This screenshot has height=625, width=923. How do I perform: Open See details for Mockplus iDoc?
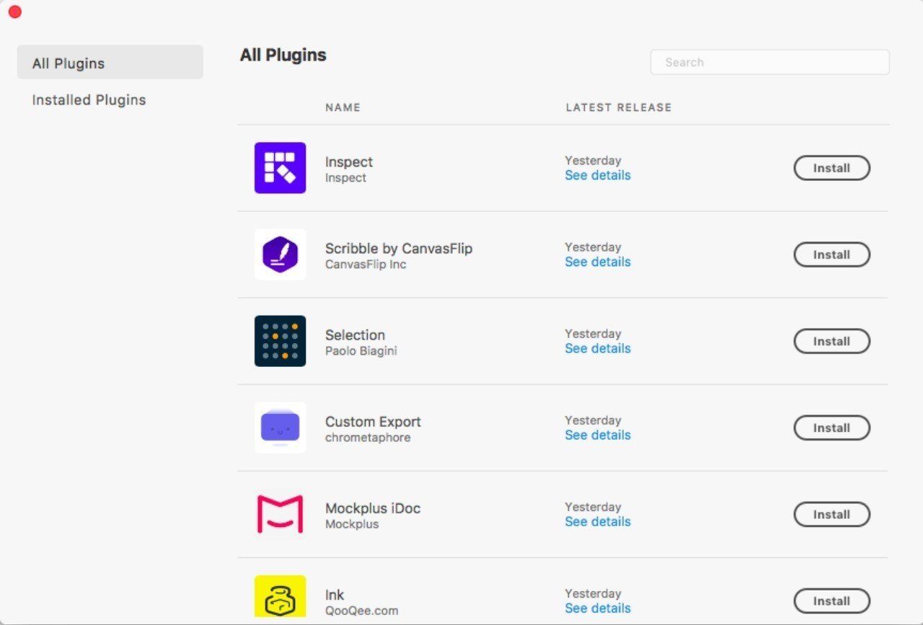pyautogui.click(x=598, y=521)
